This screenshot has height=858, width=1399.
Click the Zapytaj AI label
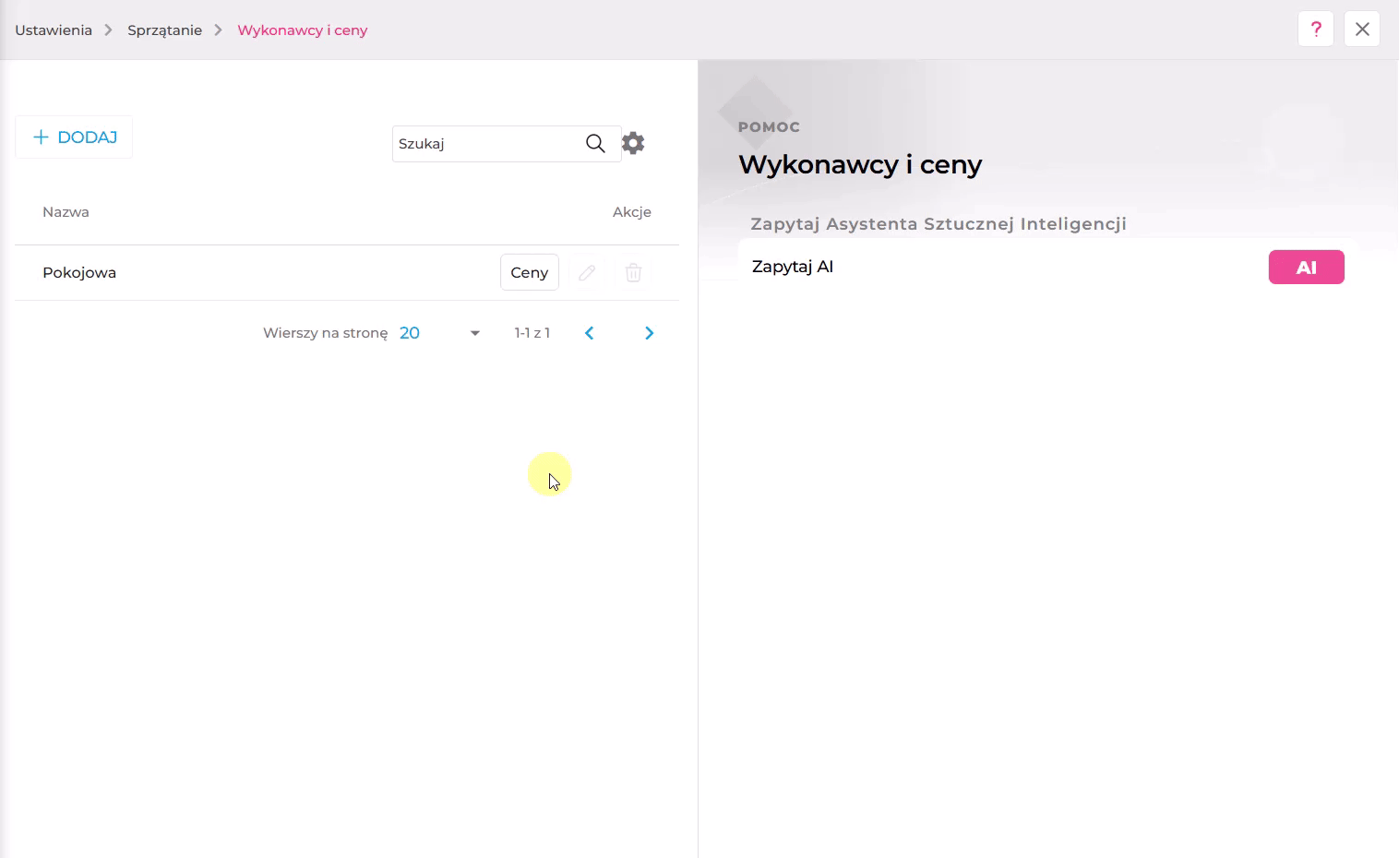[793, 267]
